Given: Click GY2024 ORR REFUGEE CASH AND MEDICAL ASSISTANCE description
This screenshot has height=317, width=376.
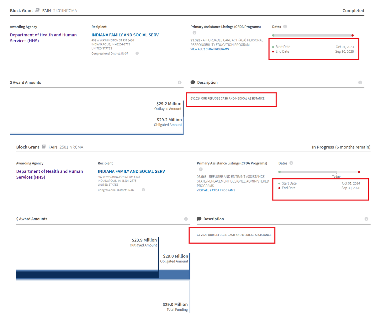Looking at the screenshot, I should [227, 98].
